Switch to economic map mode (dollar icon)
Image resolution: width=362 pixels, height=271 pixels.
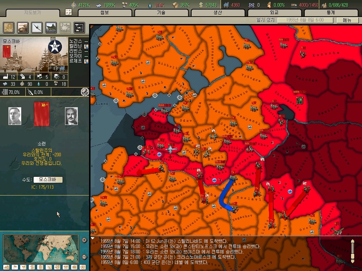tap(32, 267)
